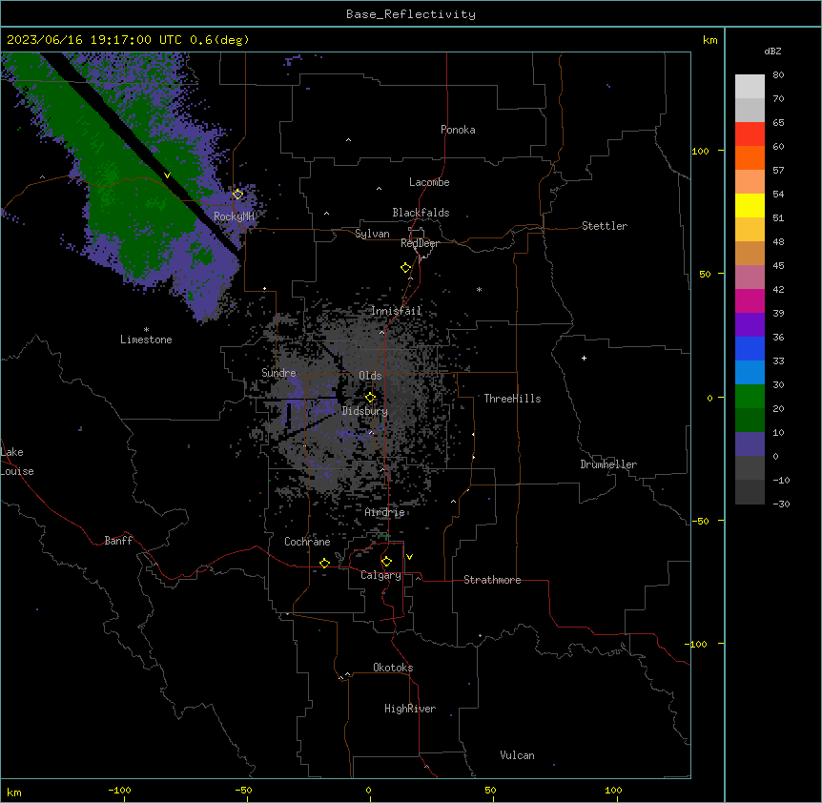Select the 30 dBZ green legend swatch

click(750, 397)
